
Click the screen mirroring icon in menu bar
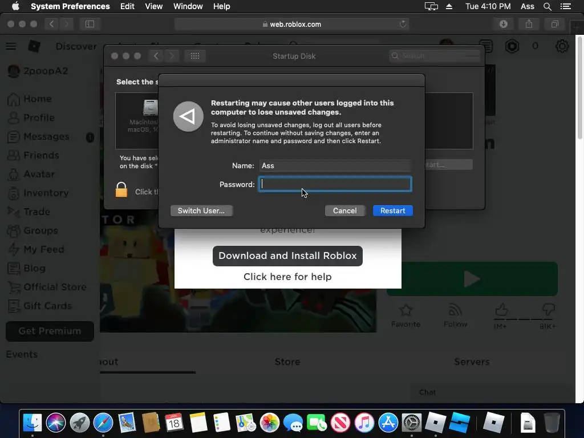click(431, 6)
